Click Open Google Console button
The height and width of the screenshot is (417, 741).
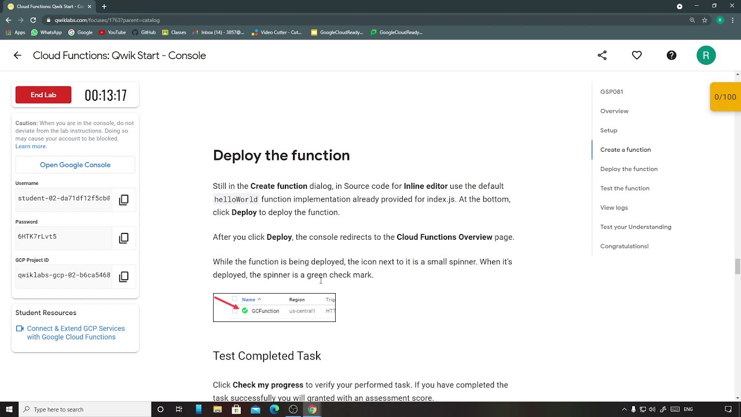pos(75,165)
